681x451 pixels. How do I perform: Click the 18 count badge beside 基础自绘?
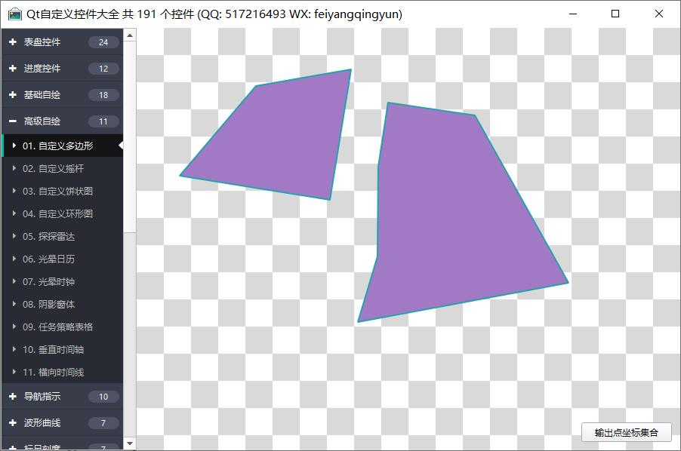pos(103,95)
